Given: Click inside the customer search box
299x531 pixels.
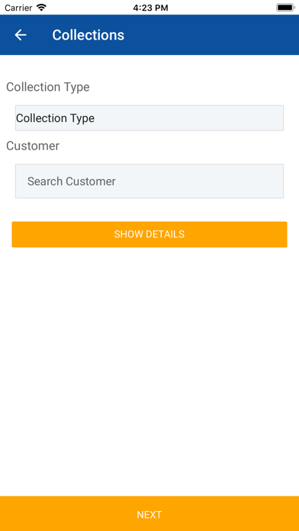Looking at the screenshot, I should [x=149, y=181].
